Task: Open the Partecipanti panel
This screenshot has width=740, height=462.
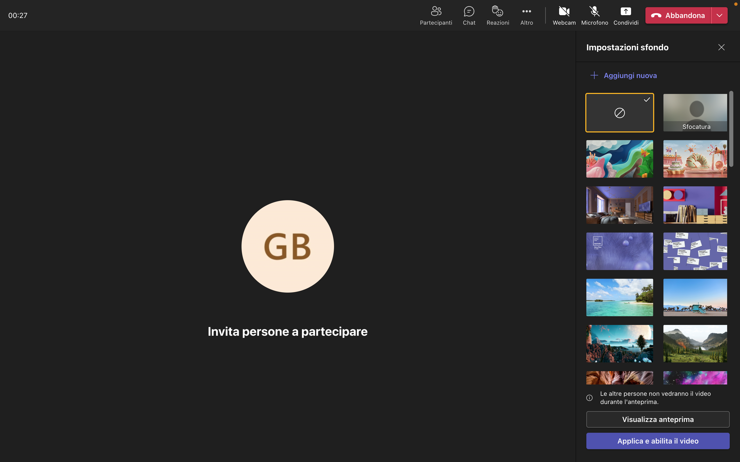Action: pyautogui.click(x=436, y=15)
